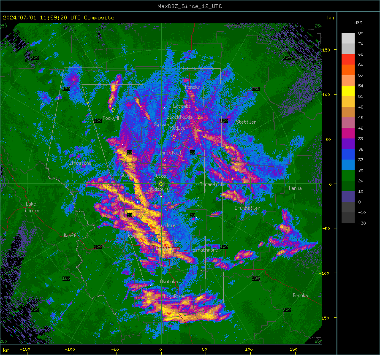Screen dimensions: 380x355
Task: Click the -100 tick on the horizontal km axis
Action: (x=70, y=350)
